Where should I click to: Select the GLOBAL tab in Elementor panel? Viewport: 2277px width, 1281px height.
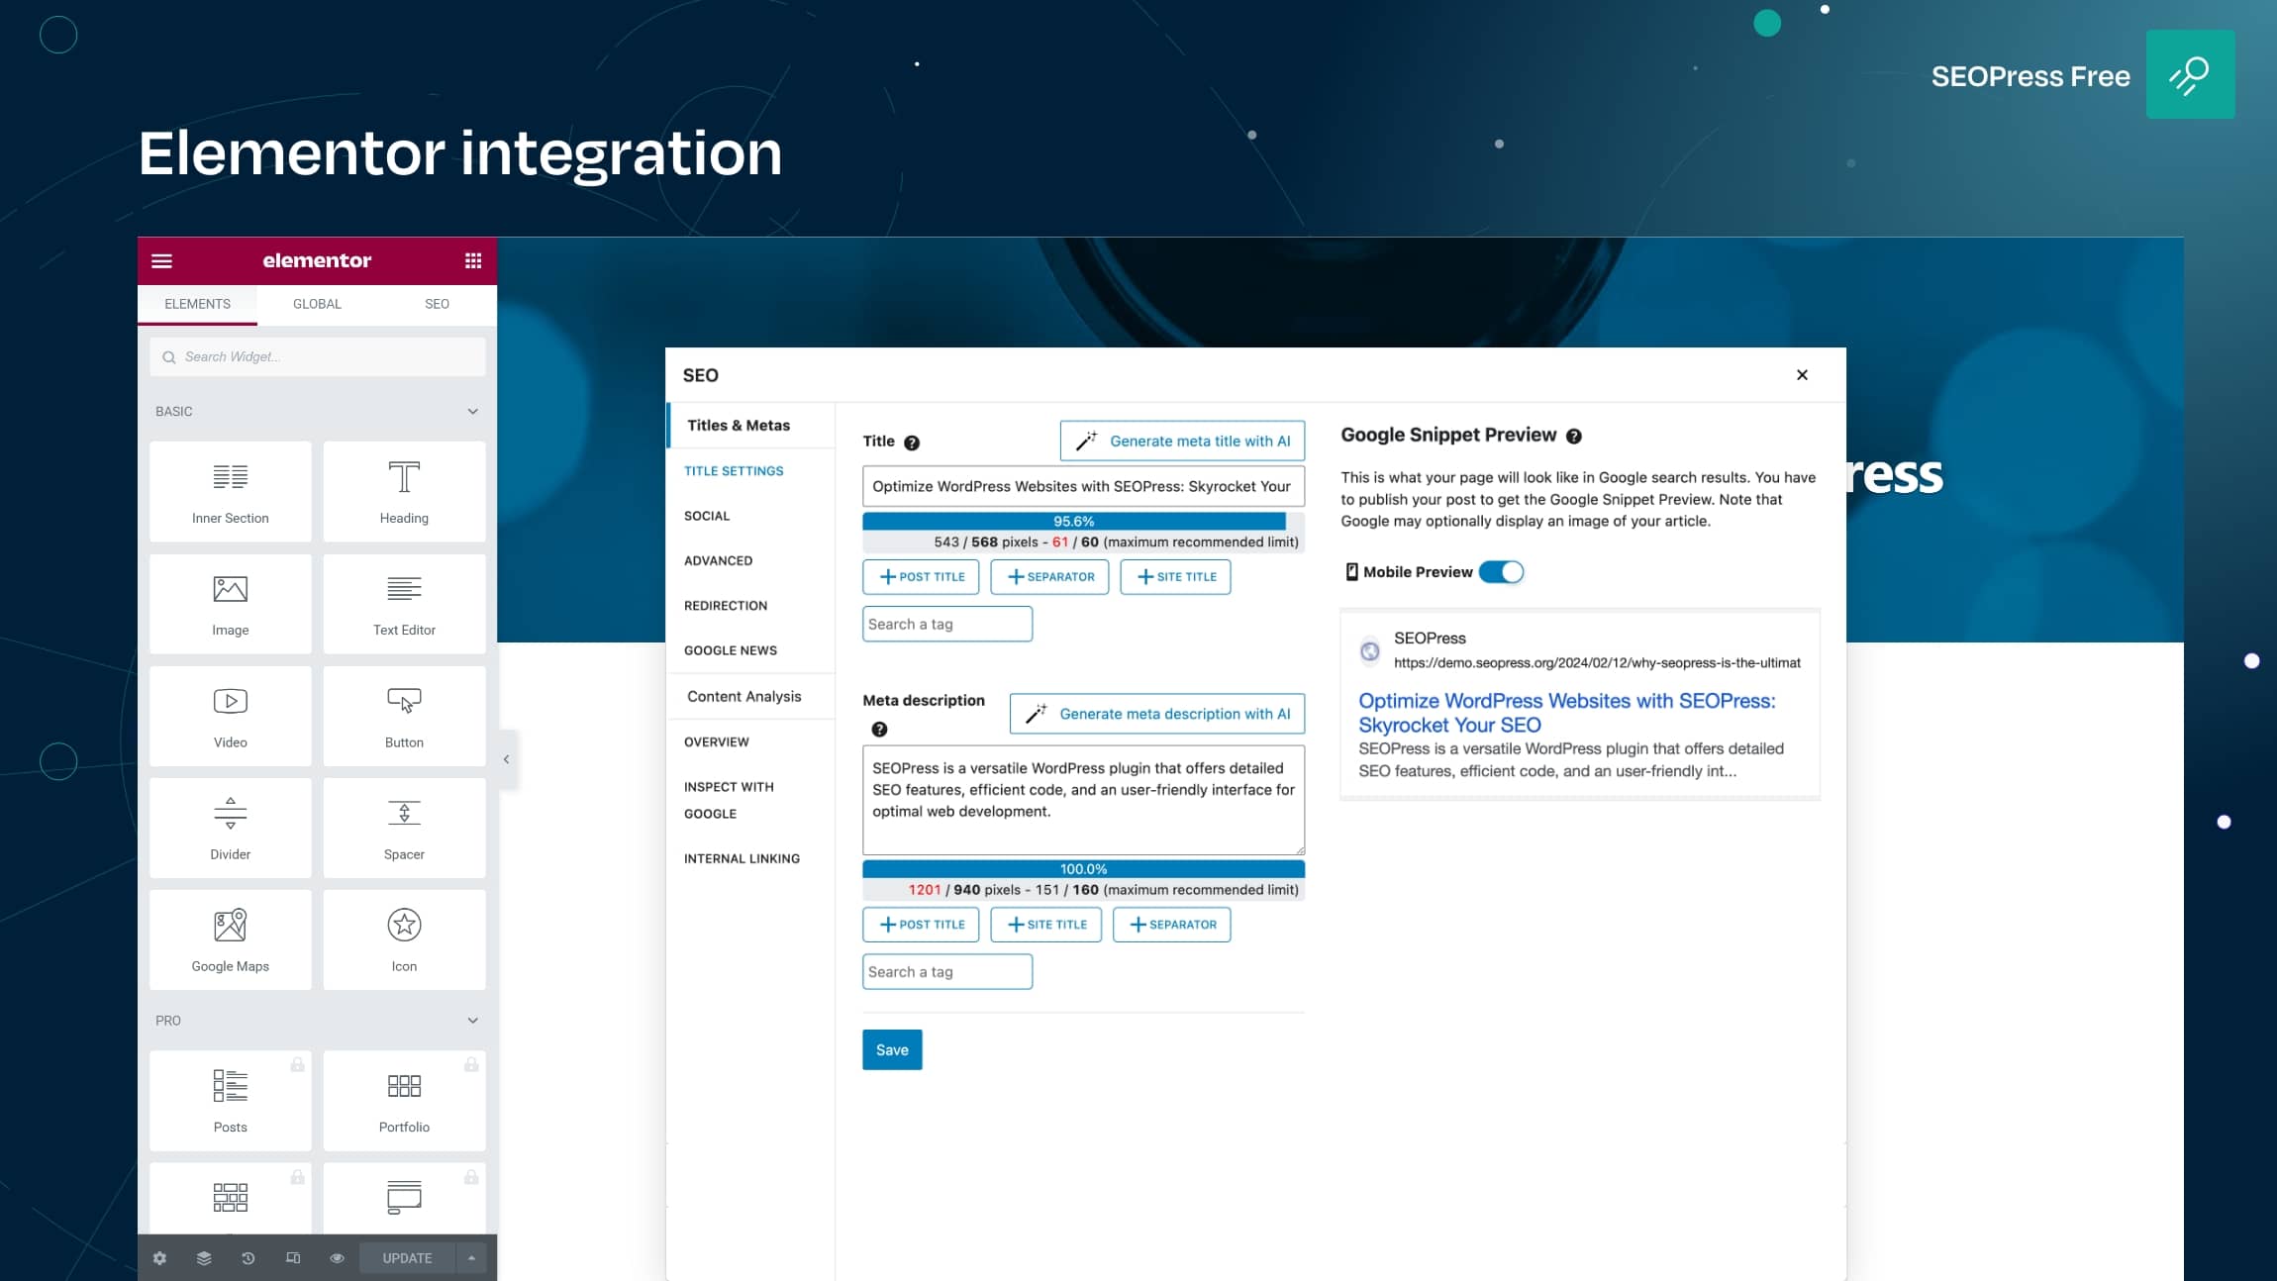pyautogui.click(x=316, y=302)
